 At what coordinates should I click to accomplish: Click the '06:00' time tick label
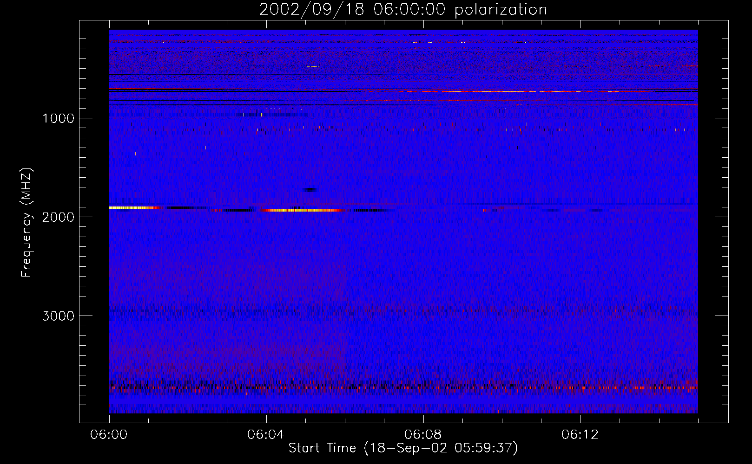pos(109,435)
